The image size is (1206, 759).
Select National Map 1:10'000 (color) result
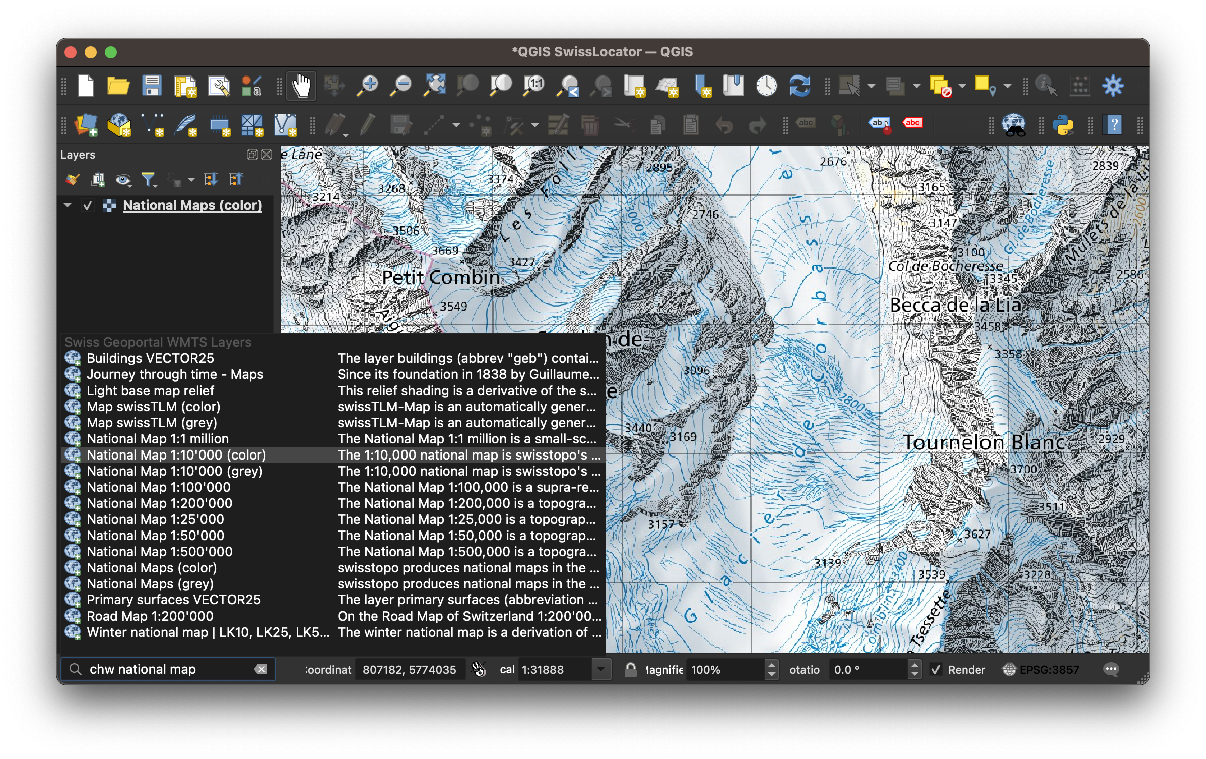[x=333, y=455]
